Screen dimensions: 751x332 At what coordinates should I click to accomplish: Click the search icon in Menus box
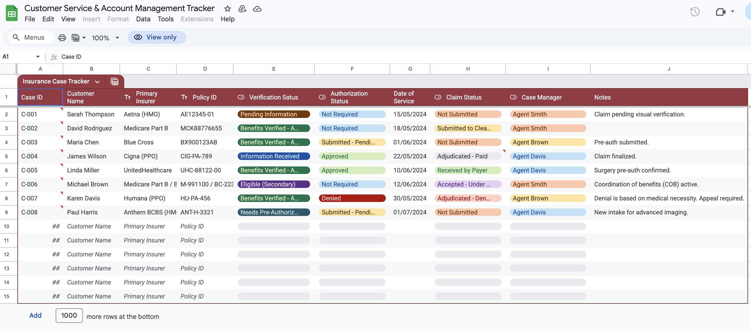coord(16,38)
